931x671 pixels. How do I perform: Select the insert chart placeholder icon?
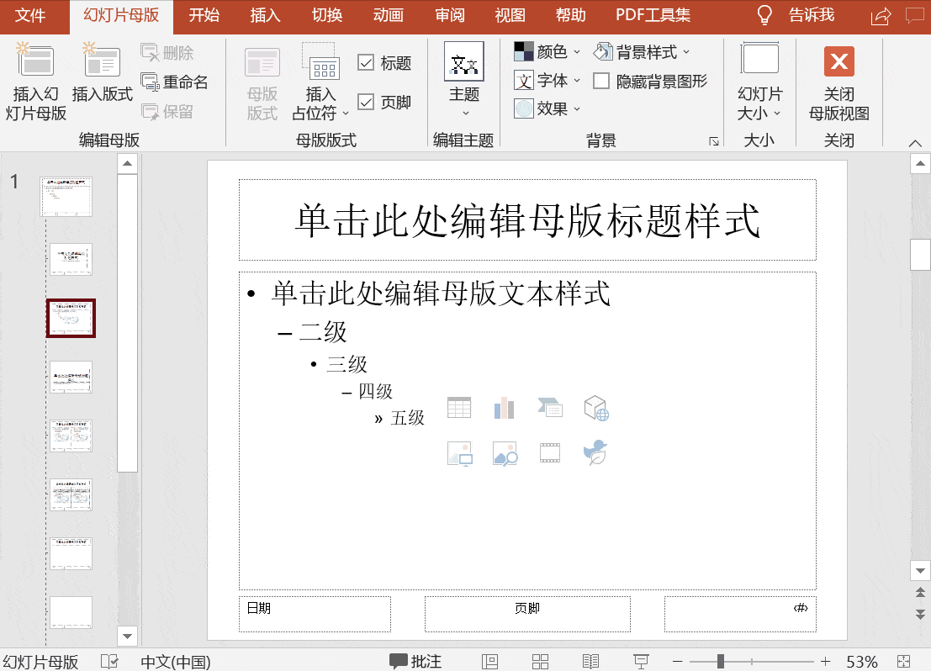coord(505,407)
